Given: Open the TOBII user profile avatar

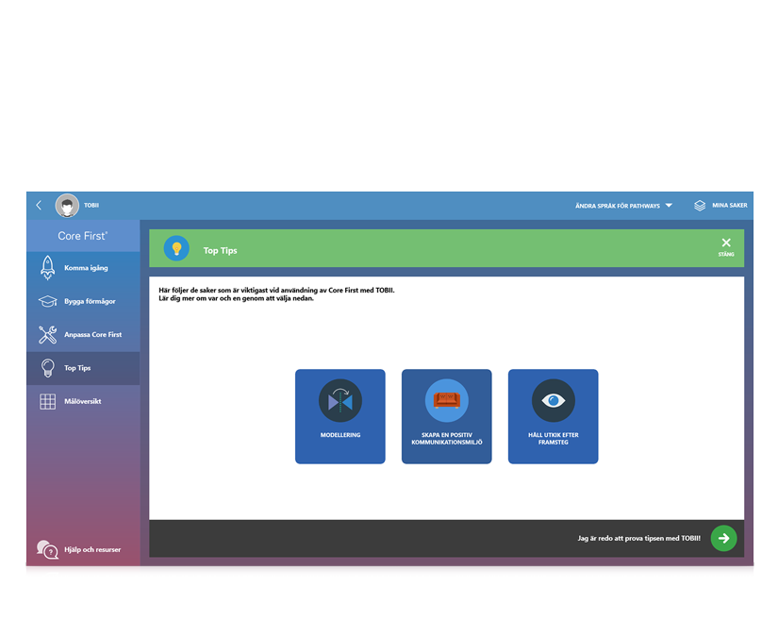Looking at the screenshot, I should 67,206.
